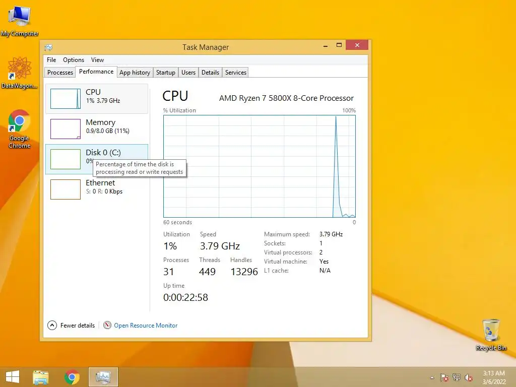The image size is (516, 387).
Task: Open the clock showing 3:13 AM
Action: [494, 377]
